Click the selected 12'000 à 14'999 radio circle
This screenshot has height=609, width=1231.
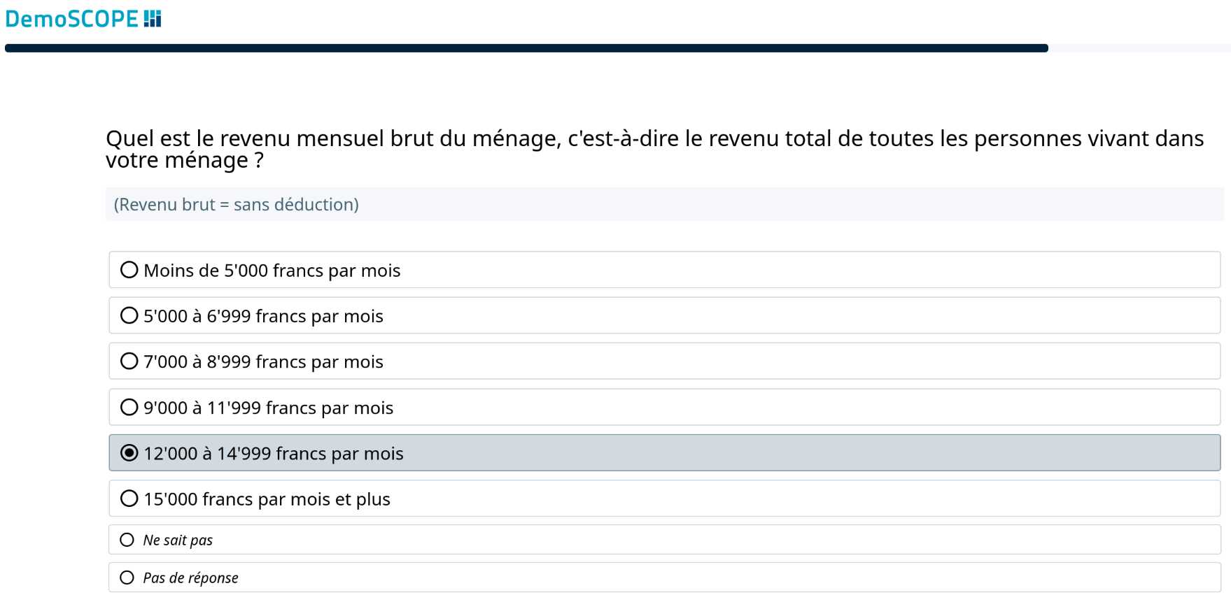click(x=129, y=453)
